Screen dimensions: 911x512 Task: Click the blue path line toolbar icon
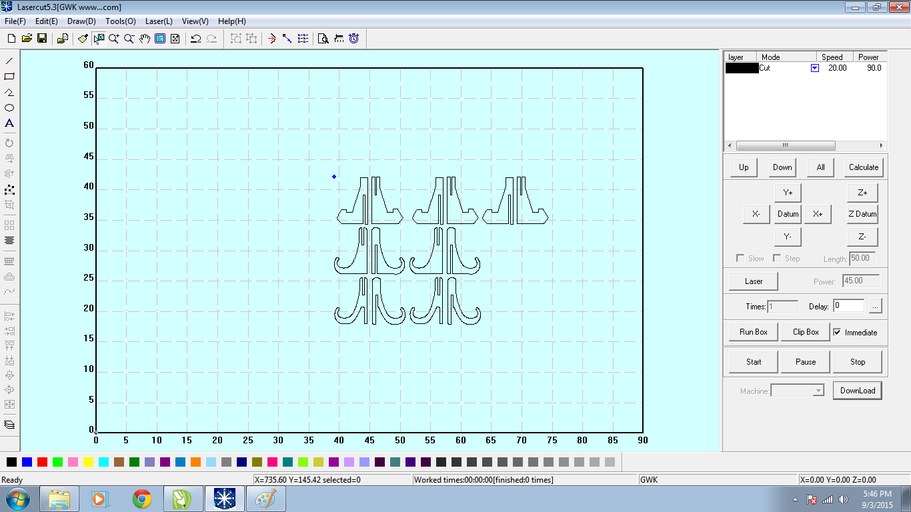point(287,39)
